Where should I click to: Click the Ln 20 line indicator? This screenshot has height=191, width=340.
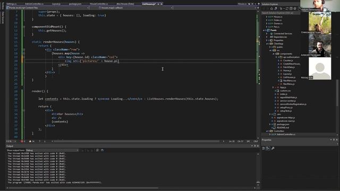[x=232, y=142]
